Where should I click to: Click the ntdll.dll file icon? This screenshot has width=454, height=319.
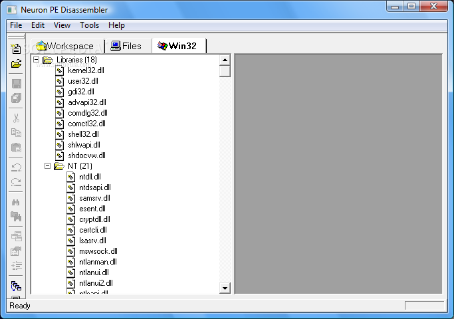tap(70, 177)
